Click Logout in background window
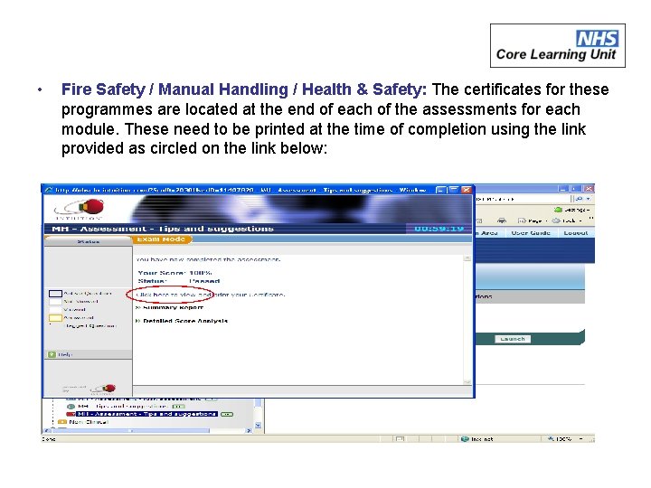 (575, 233)
